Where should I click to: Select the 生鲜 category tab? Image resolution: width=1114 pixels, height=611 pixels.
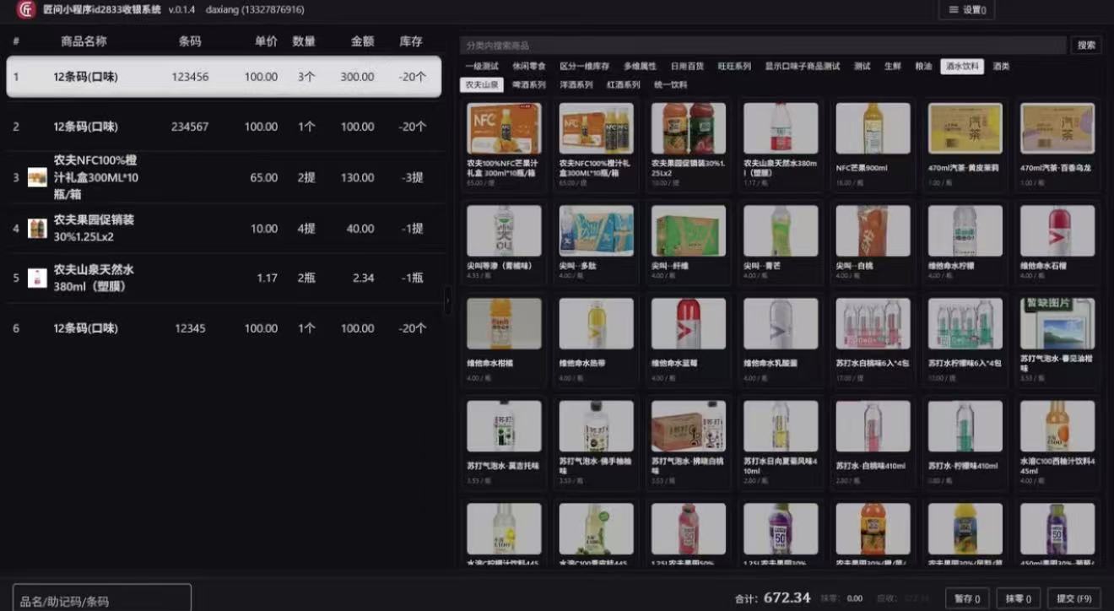click(x=892, y=67)
